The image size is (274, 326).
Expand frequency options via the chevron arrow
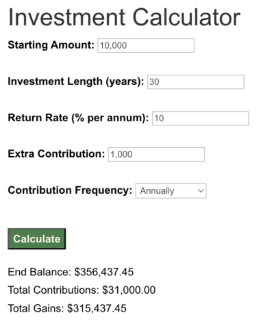tap(201, 190)
